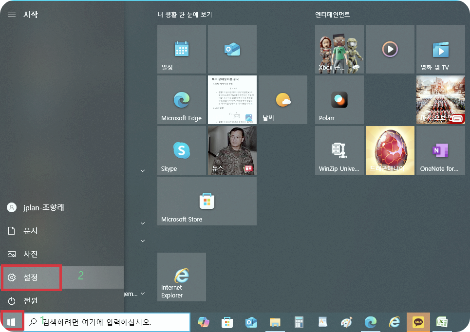Screen dimensions: 470x332
Task: Open Calculator from the taskbar
Action: click(299, 322)
